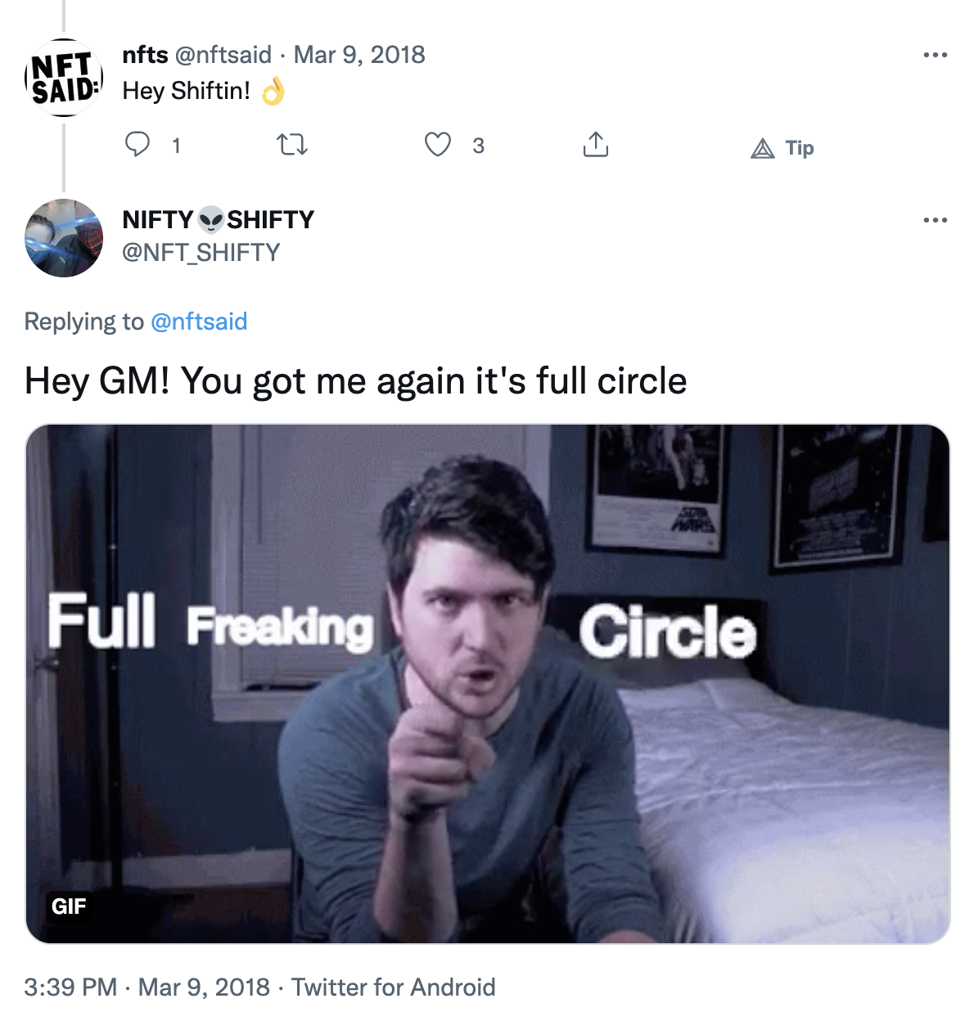
Task: Select the like count showing 3
Action: 479,147
